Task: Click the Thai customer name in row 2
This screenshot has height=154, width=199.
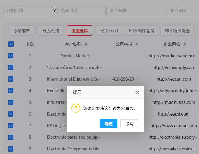Action: coord(74,67)
